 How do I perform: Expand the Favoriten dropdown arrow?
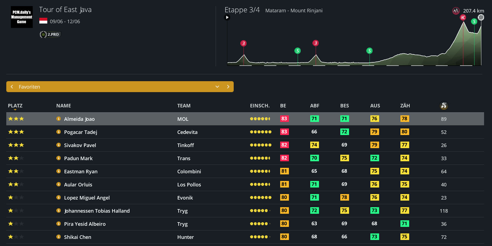(217, 87)
